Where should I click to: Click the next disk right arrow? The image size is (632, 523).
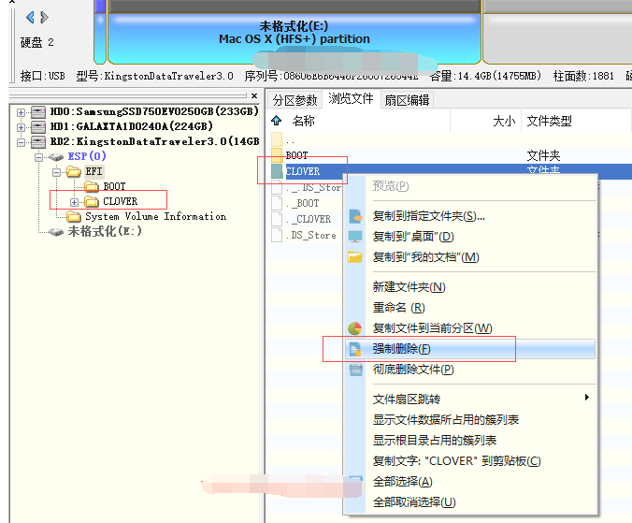[x=43, y=18]
